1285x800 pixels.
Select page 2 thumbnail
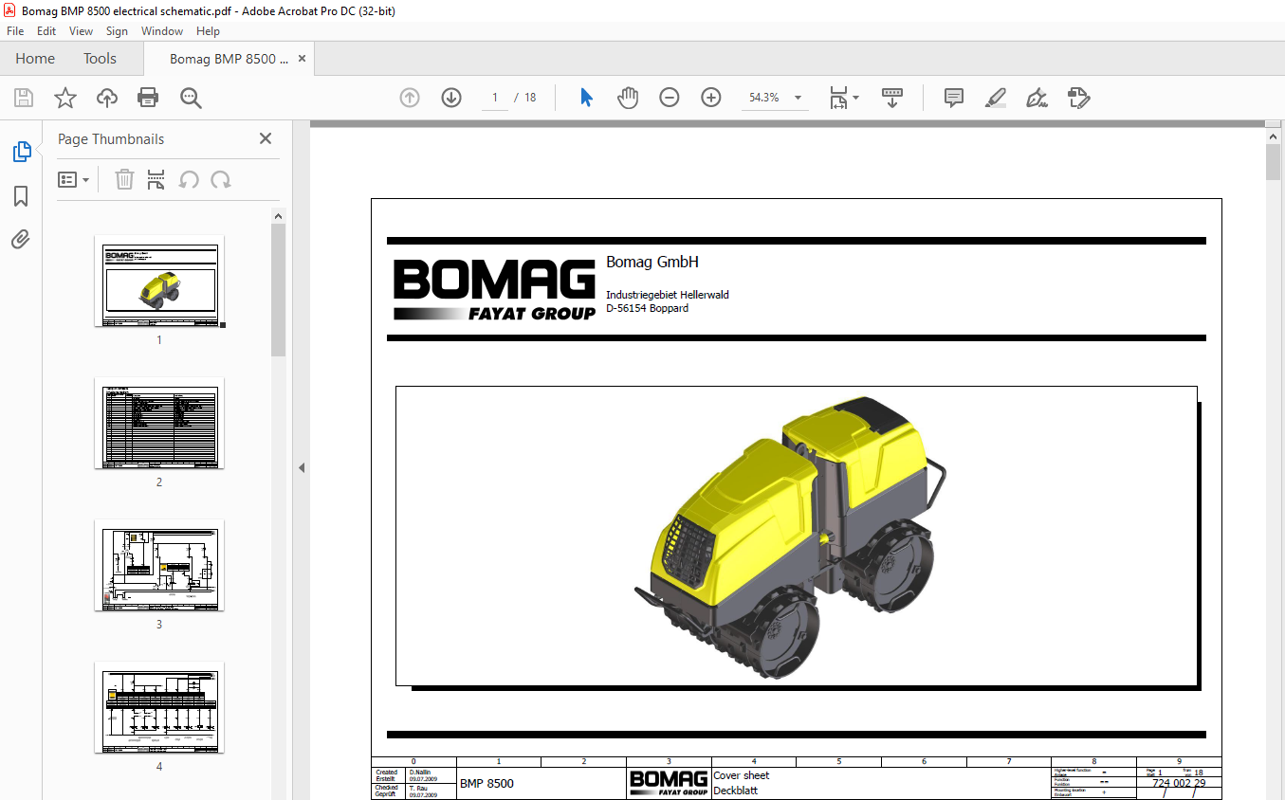[159, 423]
